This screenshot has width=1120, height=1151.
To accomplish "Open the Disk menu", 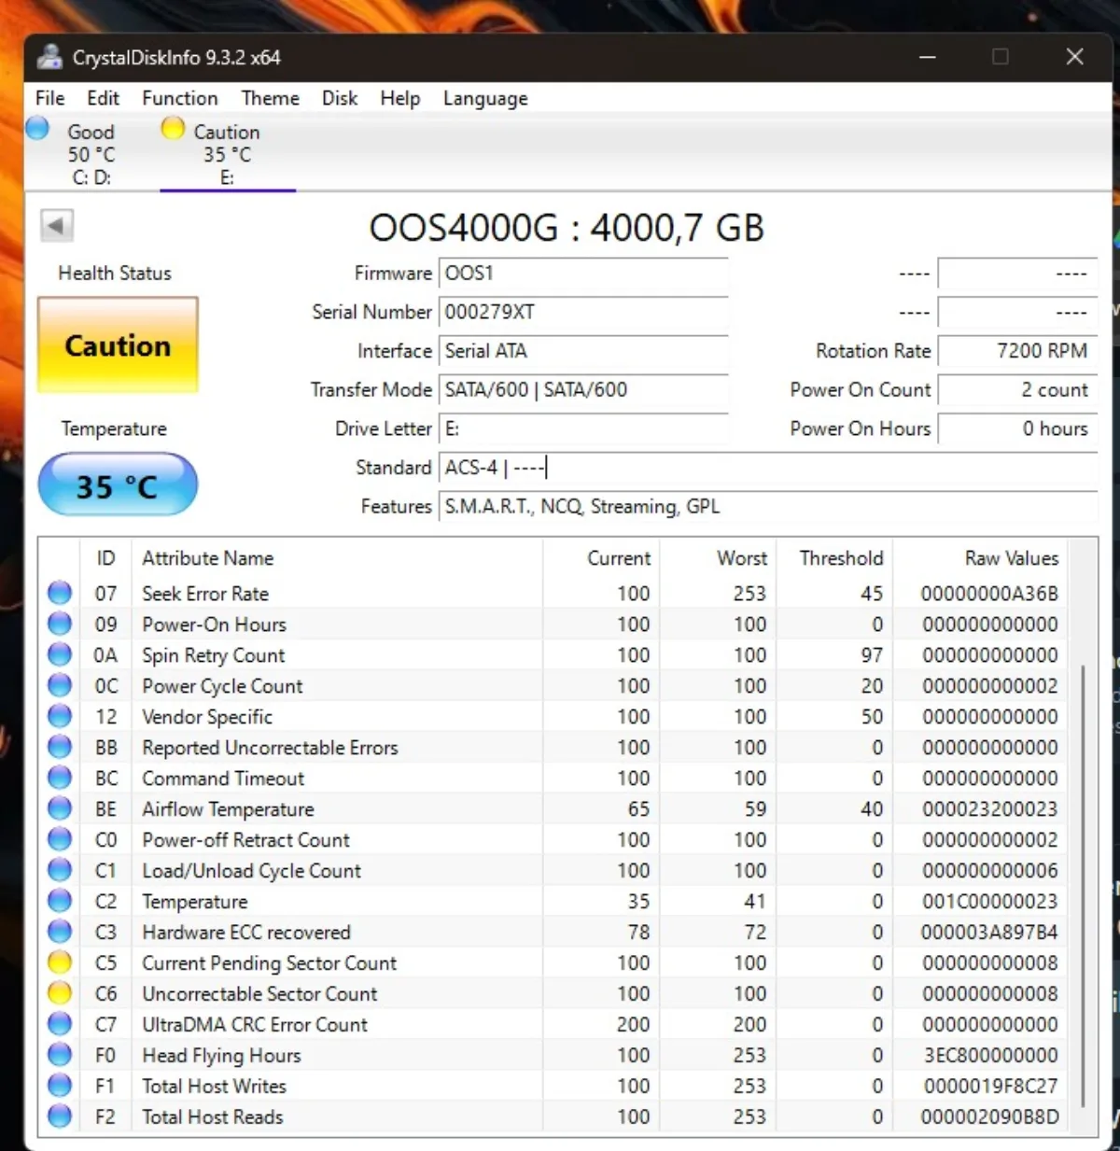I will (340, 98).
